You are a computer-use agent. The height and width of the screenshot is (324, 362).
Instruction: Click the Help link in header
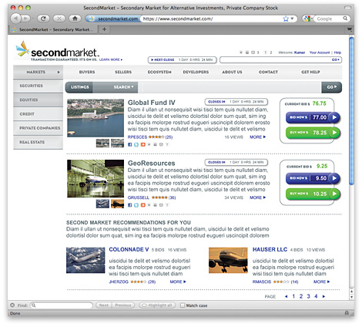pos(337,52)
